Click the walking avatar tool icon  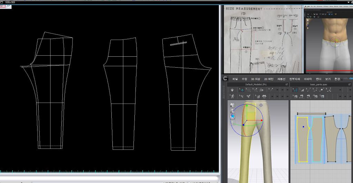(233, 96)
